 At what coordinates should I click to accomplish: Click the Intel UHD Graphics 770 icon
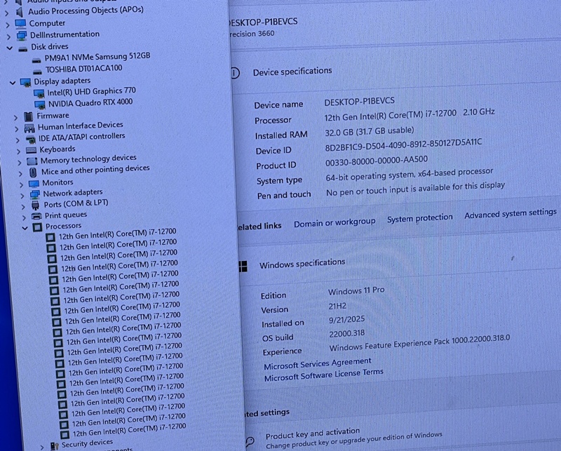click(39, 92)
